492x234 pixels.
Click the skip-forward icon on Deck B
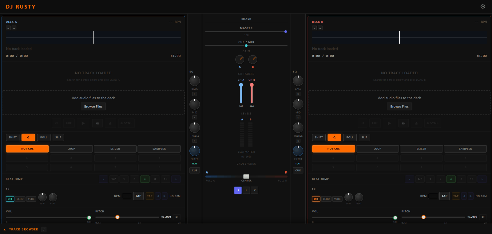pyautogui.click(x=403, y=123)
